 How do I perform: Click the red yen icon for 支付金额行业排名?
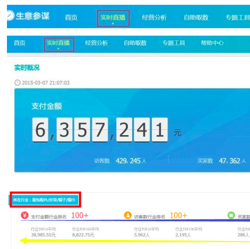tap(25, 215)
